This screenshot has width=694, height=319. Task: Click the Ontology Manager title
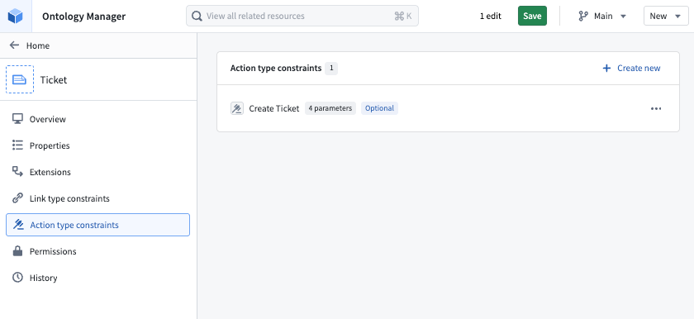83,17
